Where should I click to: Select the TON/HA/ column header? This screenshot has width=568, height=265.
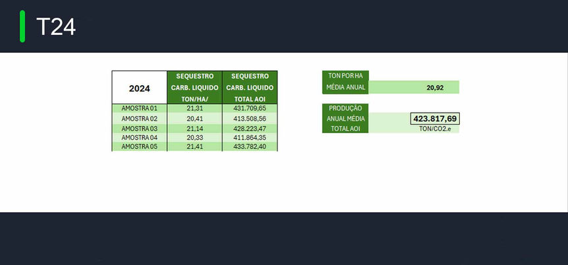click(x=194, y=98)
